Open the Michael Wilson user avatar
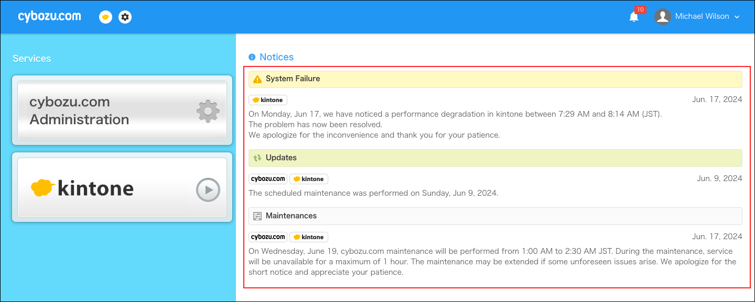Screen dimensions: 755x302 [x=662, y=16]
